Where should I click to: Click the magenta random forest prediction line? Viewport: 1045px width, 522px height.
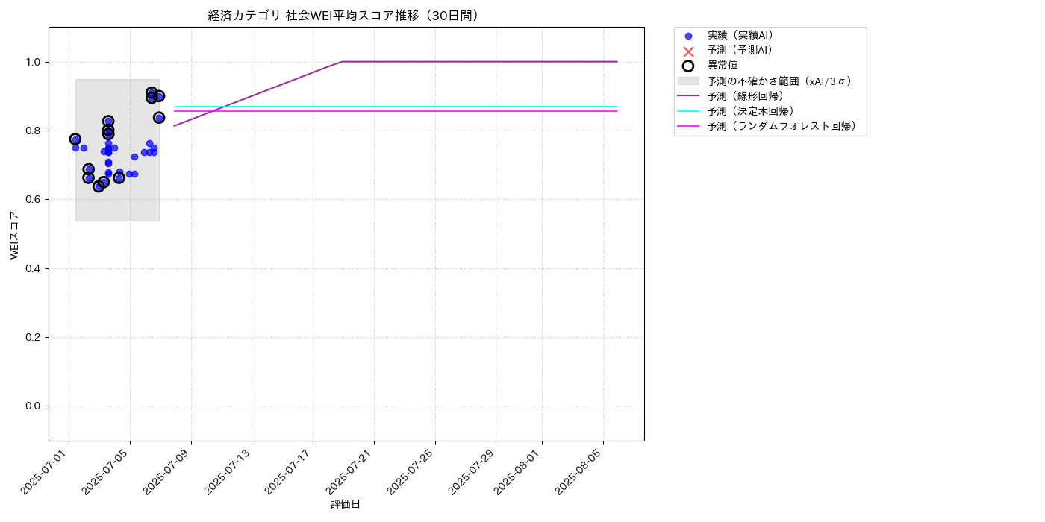[396, 111]
